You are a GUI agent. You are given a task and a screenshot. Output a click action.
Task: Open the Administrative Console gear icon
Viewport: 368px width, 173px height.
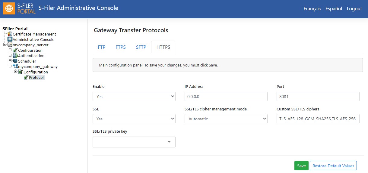coord(10,39)
